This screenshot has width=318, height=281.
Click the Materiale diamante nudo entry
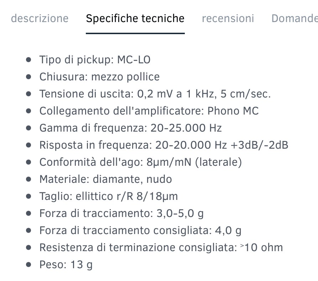coord(106,179)
